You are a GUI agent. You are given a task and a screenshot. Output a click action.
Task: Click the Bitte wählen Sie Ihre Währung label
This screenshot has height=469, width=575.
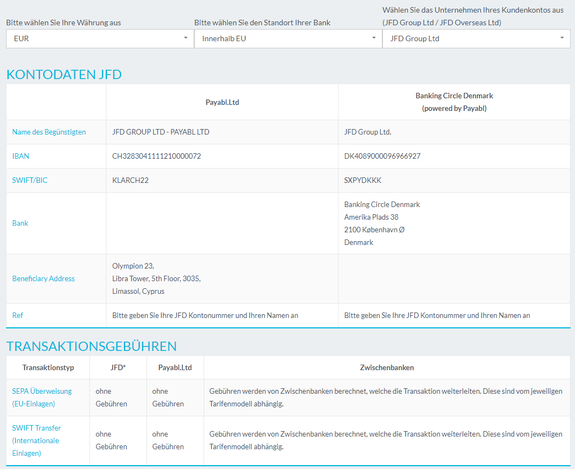pos(64,23)
